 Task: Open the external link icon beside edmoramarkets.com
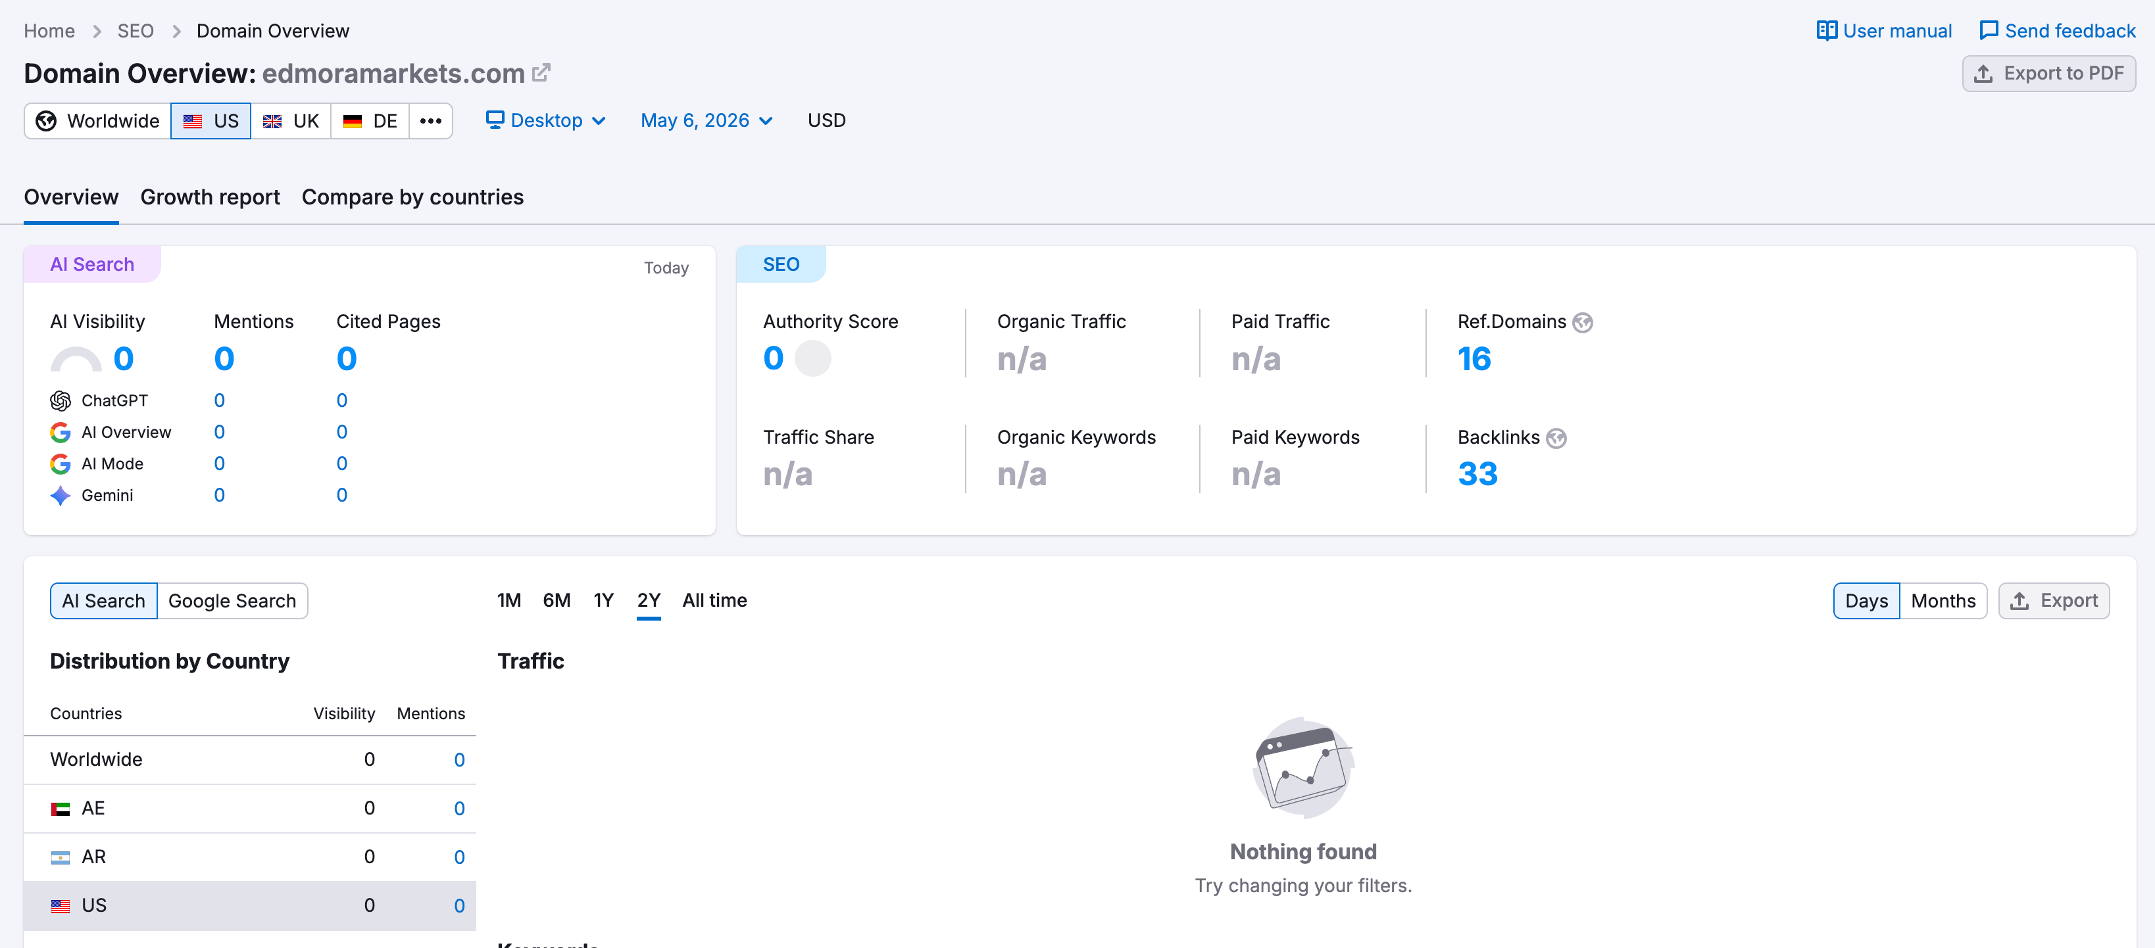pyautogui.click(x=541, y=74)
